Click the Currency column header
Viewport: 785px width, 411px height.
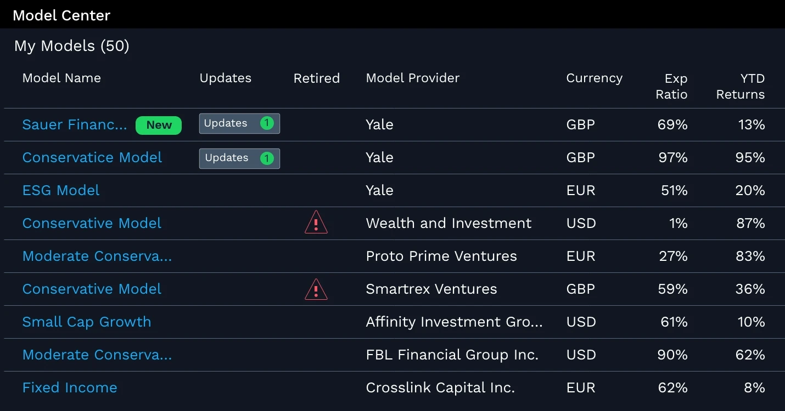[x=594, y=78]
